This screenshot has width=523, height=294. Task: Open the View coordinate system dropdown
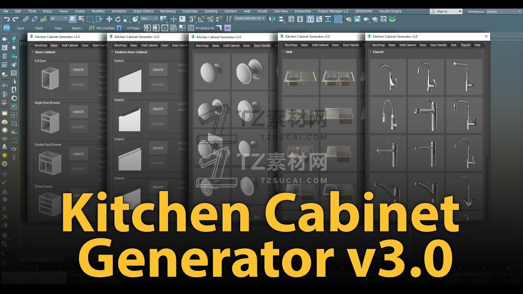point(149,18)
